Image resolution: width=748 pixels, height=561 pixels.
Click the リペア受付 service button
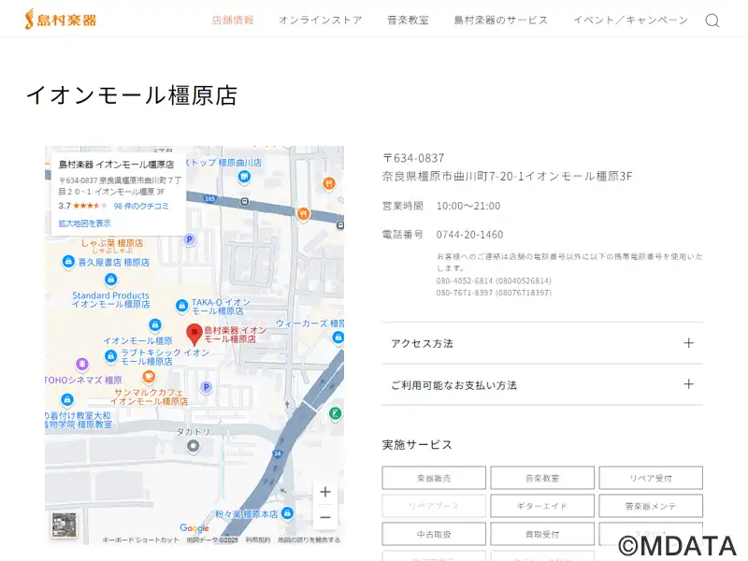tap(651, 478)
